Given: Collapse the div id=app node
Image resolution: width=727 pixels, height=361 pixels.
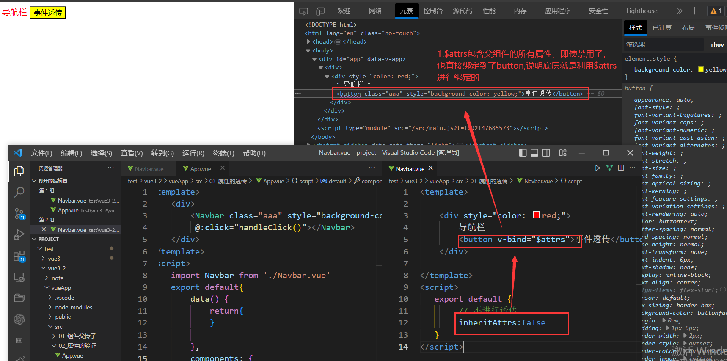Looking at the screenshot, I should (x=314, y=59).
